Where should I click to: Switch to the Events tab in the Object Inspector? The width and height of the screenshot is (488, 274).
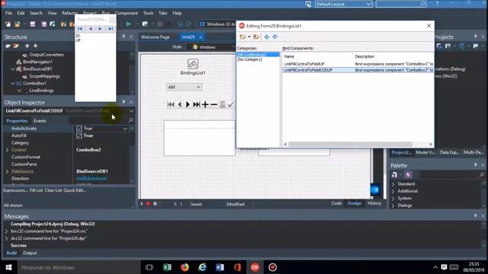[x=40, y=121]
